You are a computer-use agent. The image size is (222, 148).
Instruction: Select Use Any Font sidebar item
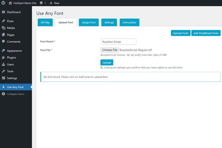click(15, 87)
